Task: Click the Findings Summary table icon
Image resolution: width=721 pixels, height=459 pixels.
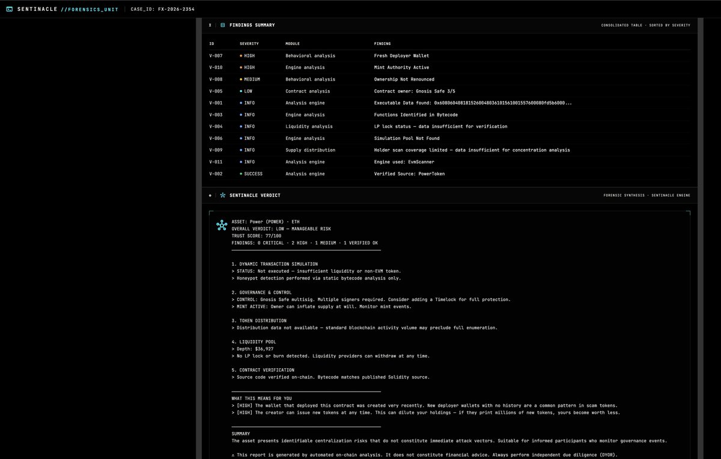Action: pyautogui.click(x=223, y=25)
